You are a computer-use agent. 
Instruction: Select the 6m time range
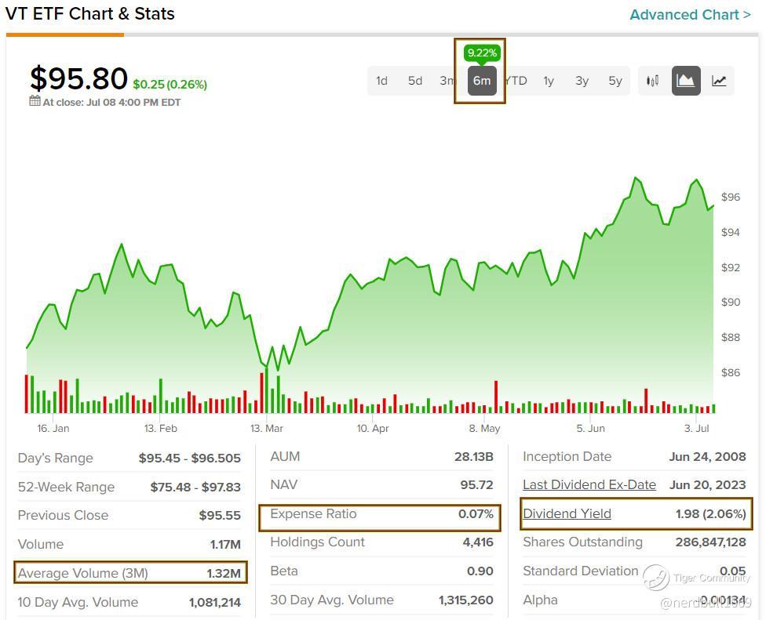[x=482, y=81]
